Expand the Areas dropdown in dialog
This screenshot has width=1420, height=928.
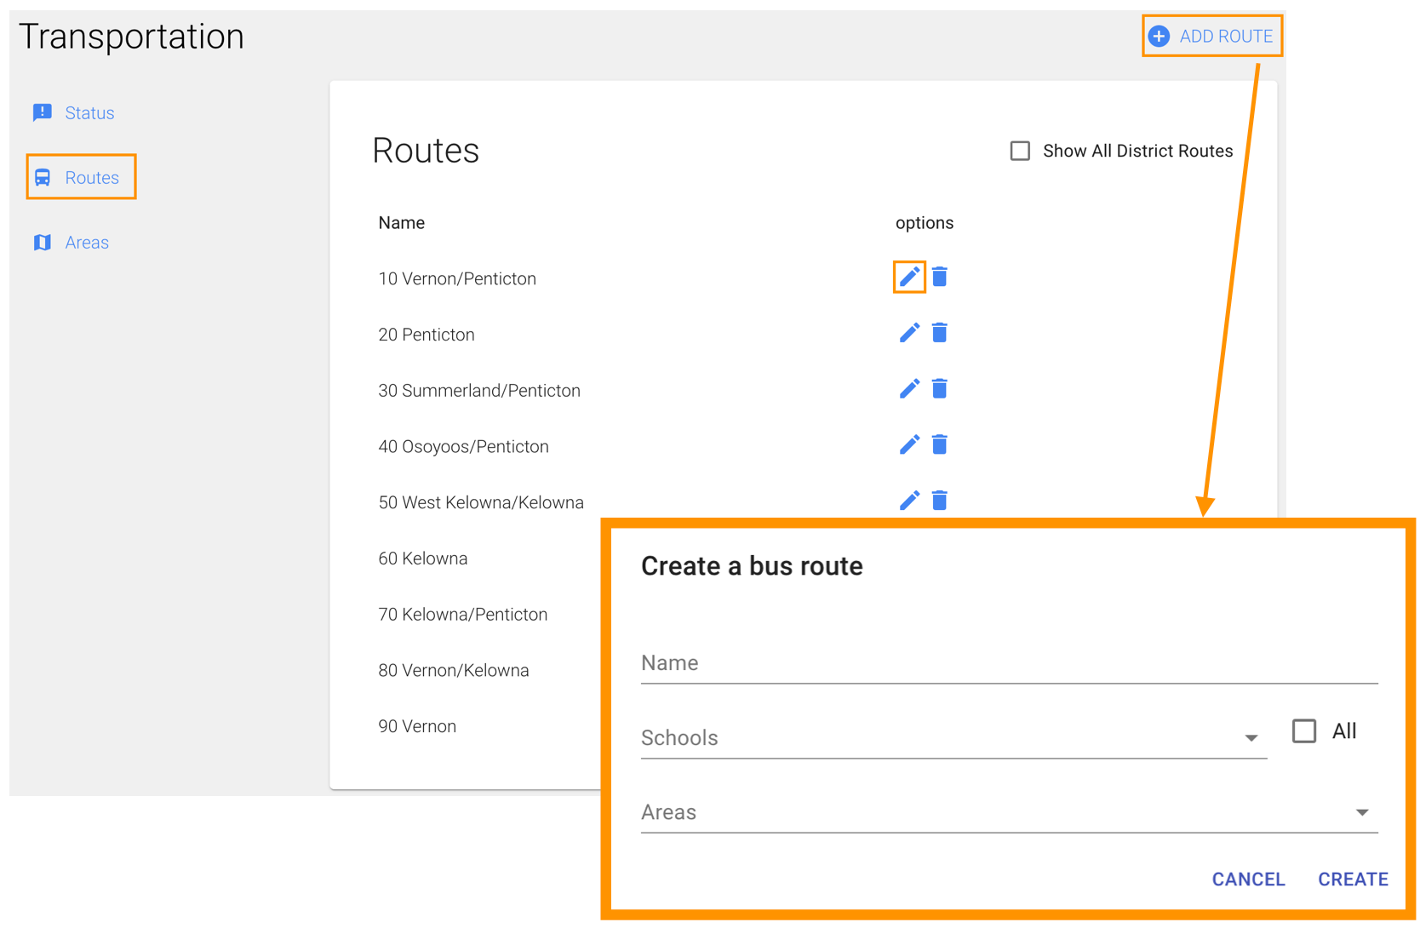[1009, 812]
